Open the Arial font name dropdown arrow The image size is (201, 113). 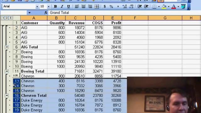tap(37, 6)
